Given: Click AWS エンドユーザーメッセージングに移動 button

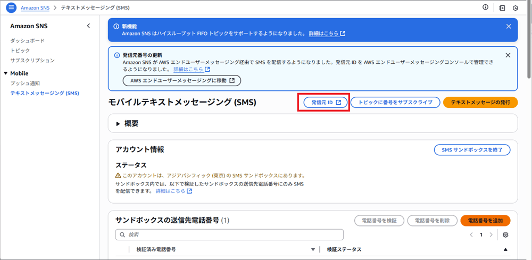Looking at the screenshot, I should pos(181,81).
